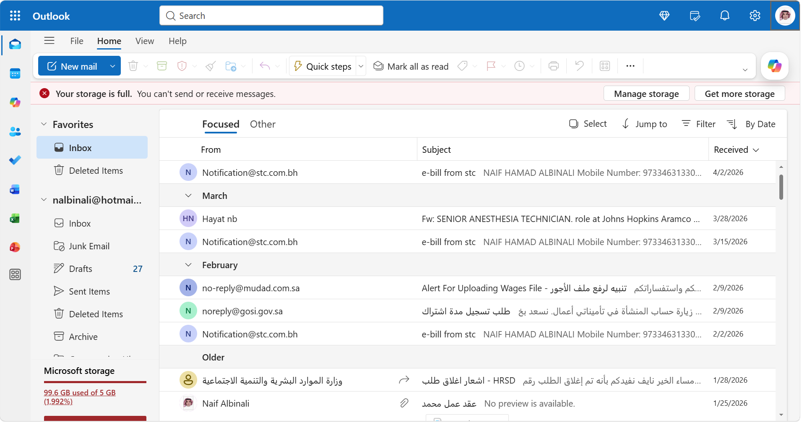Open Sent Items folder

tap(92, 291)
